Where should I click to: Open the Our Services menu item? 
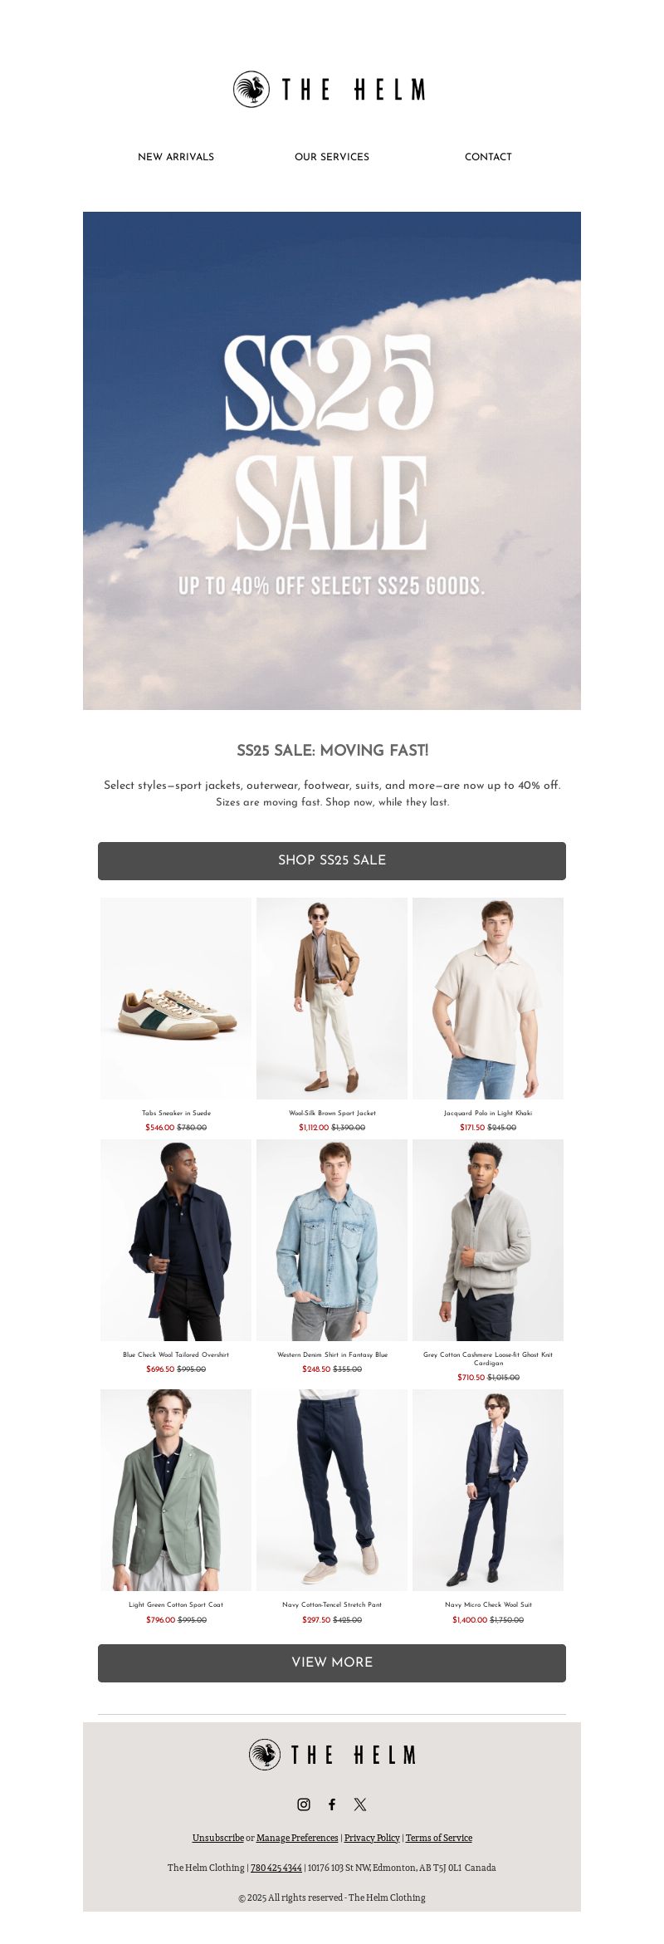332,157
